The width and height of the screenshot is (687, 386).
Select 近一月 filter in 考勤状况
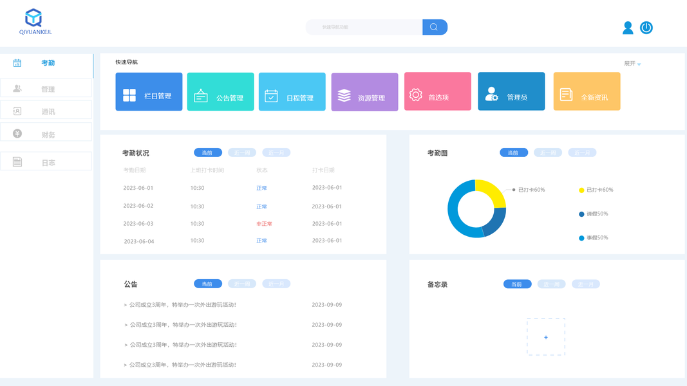click(x=276, y=152)
